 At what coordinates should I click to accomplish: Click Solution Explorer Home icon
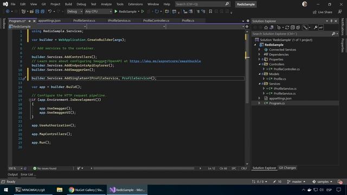click(x=266, y=28)
